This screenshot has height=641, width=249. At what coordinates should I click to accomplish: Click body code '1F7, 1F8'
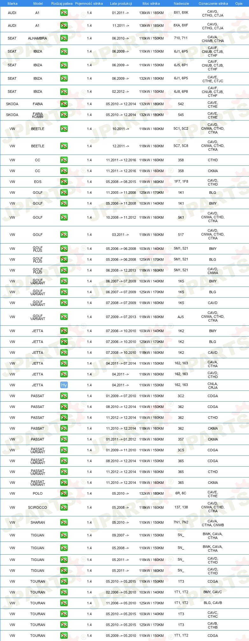[181, 181]
